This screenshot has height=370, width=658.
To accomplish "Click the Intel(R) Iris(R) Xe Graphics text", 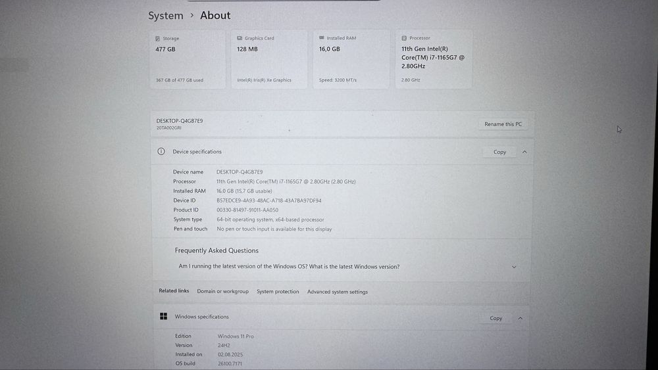I will coord(264,80).
